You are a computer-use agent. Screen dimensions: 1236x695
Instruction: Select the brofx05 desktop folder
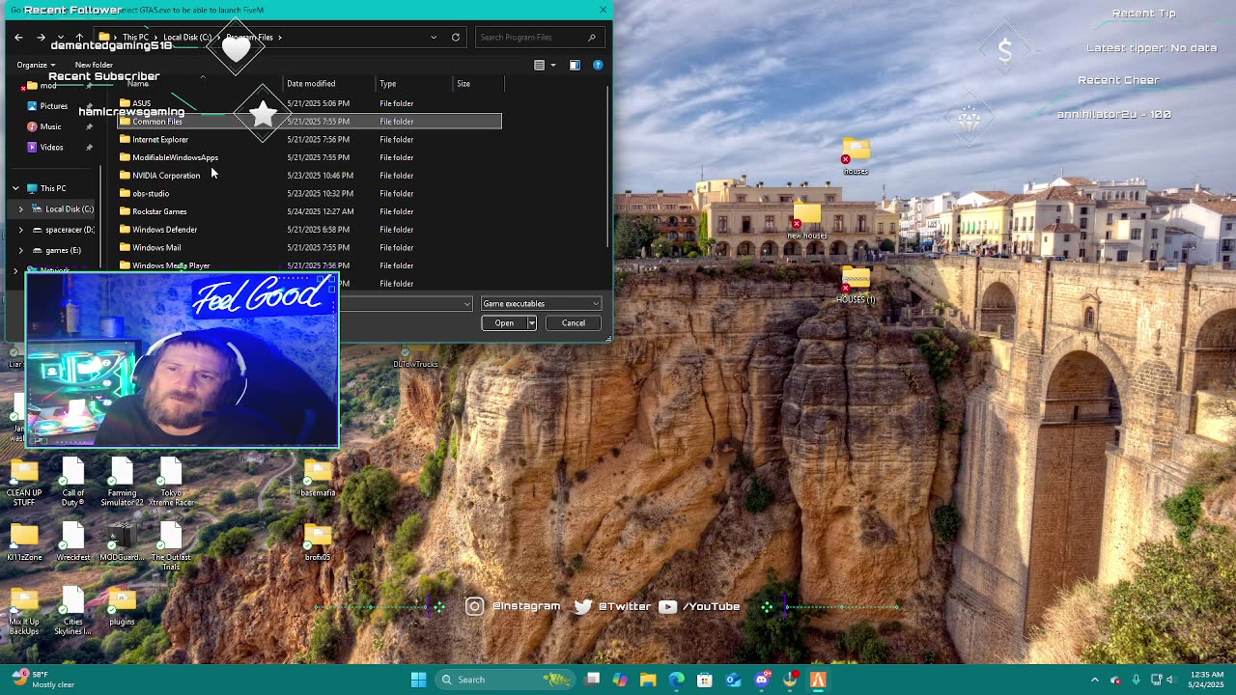[x=318, y=542]
